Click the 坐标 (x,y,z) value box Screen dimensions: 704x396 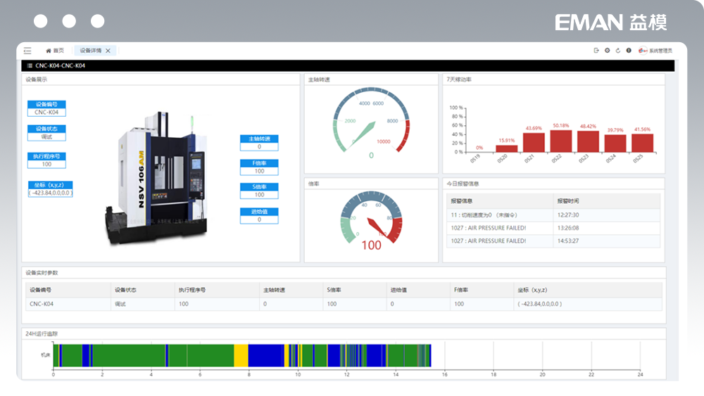pos(50,193)
